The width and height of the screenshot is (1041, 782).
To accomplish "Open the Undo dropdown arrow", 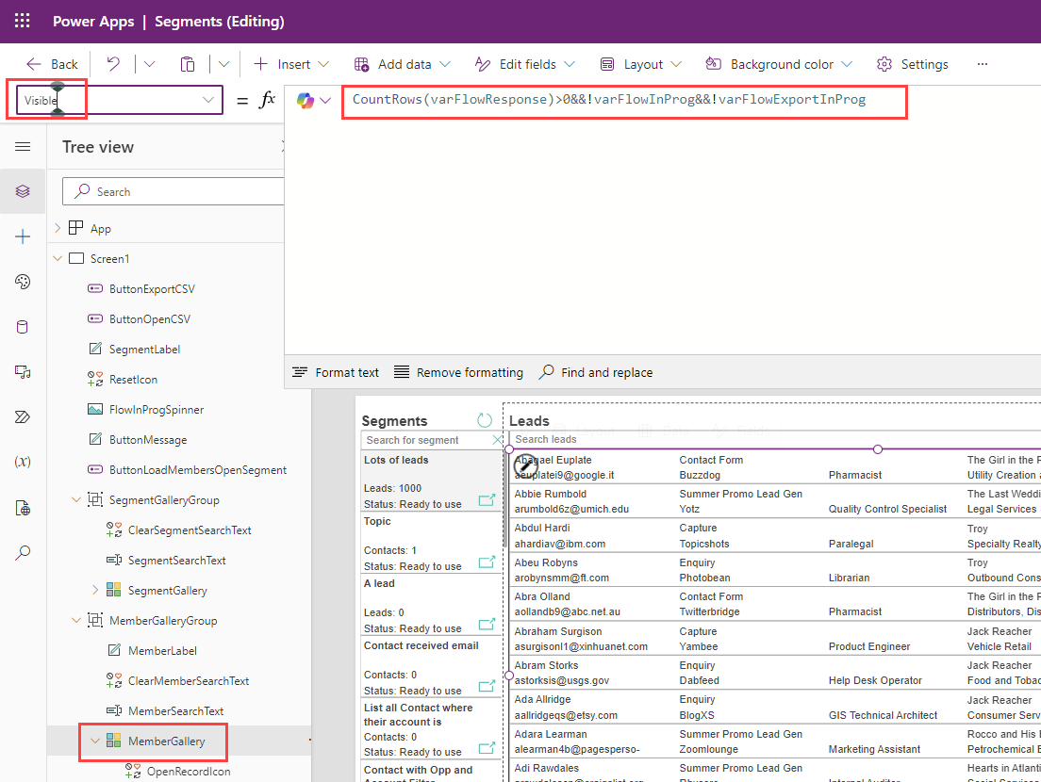I will pos(149,64).
